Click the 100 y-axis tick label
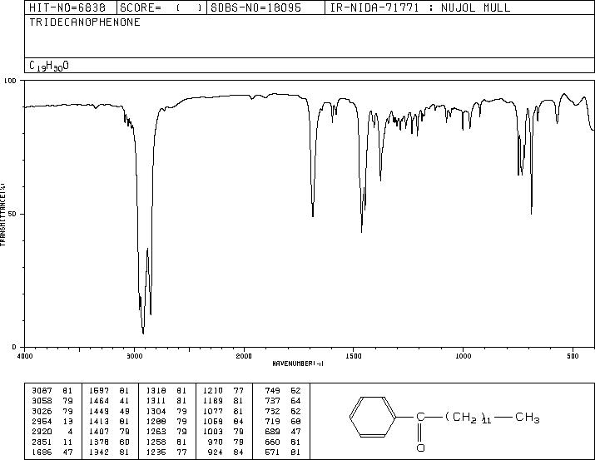Image resolution: width=595 pixels, height=460 pixels. [x=11, y=81]
